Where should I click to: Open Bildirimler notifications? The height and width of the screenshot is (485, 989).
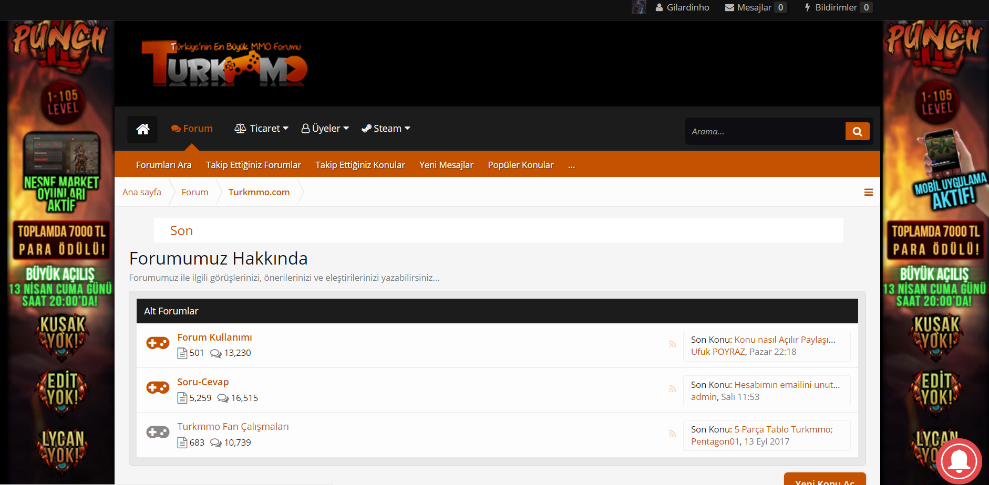[838, 7]
